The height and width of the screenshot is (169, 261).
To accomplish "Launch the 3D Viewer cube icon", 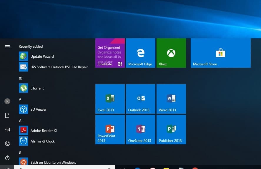I will click(24, 109).
